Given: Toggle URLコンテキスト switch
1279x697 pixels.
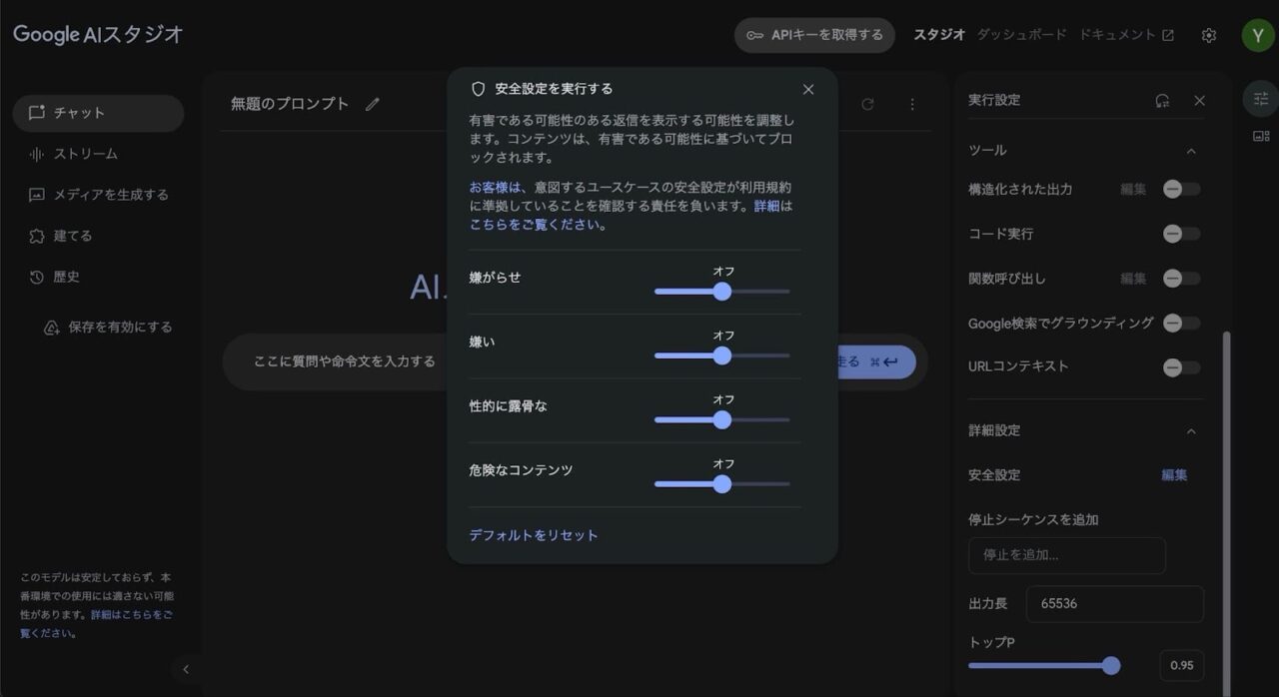Looking at the screenshot, I should (x=1182, y=366).
